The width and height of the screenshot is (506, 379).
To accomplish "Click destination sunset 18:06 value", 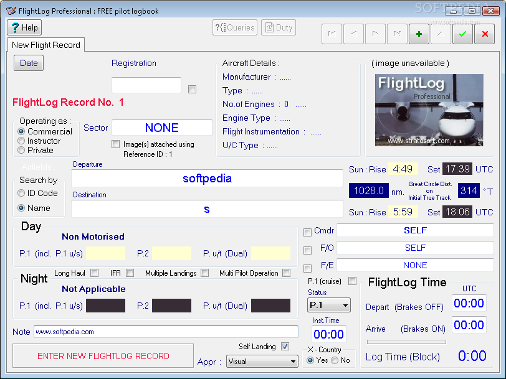I will (457, 212).
